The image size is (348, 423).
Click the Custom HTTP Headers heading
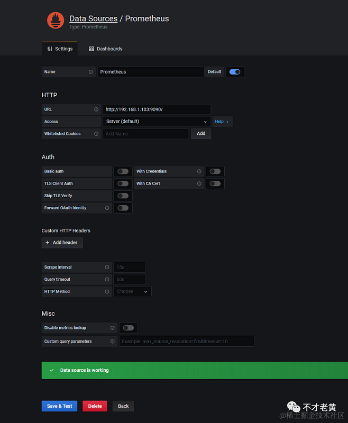coord(66,231)
